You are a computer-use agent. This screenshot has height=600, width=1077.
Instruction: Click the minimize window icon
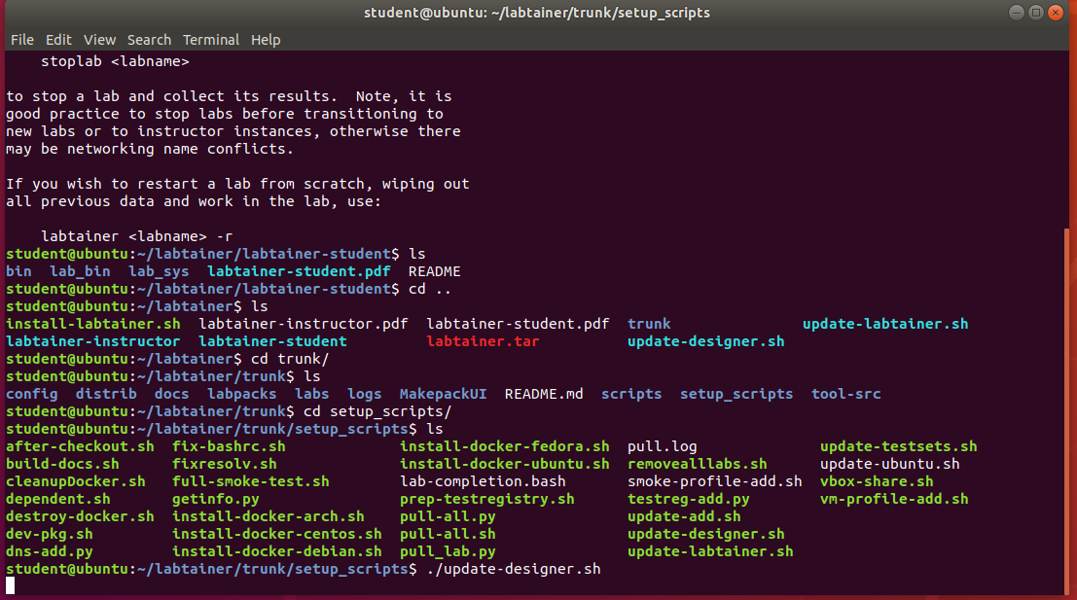(1015, 13)
